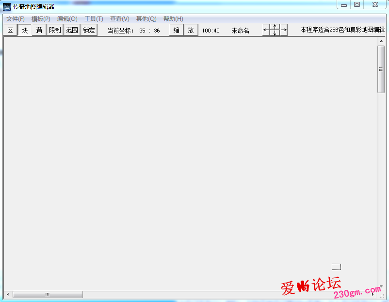The height and width of the screenshot is (302, 389).
Task: Click the 本程序适合256色和真彩地图编辑 notice text
Action: pyautogui.click(x=342, y=30)
